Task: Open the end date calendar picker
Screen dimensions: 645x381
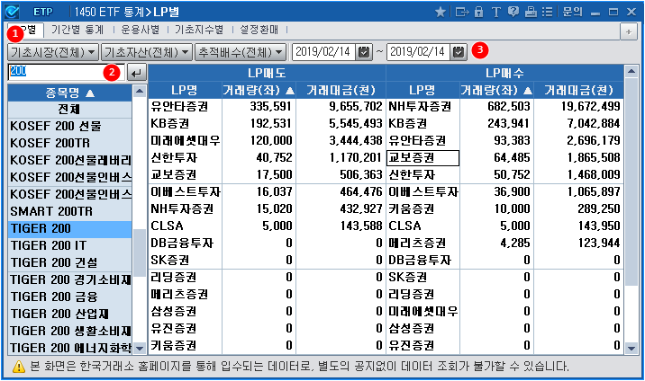Action: pos(459,52)
